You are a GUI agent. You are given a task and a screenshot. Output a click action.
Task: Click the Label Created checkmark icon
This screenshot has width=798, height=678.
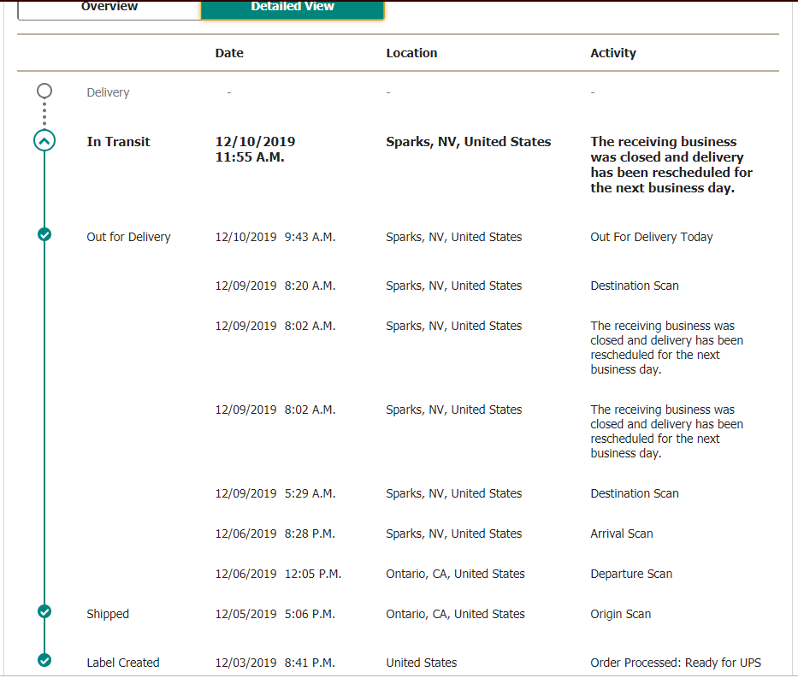(44, 660)
